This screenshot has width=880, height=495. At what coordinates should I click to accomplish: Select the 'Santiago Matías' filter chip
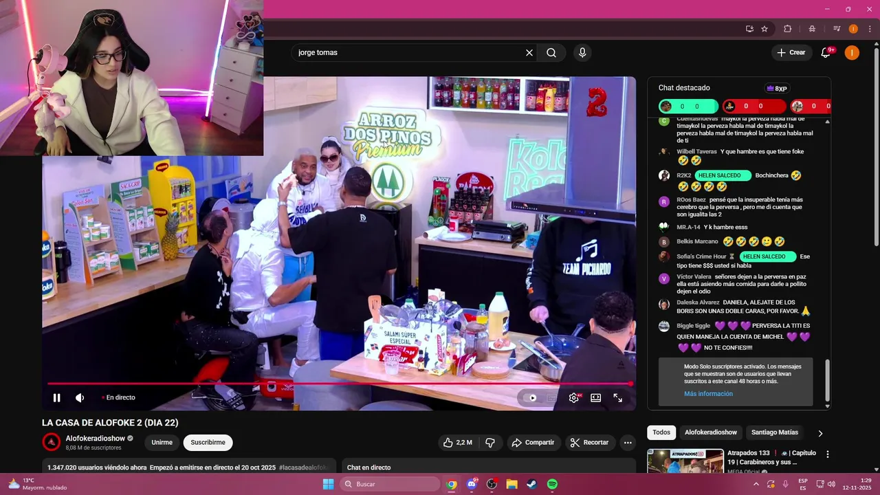tap(775, 432)
